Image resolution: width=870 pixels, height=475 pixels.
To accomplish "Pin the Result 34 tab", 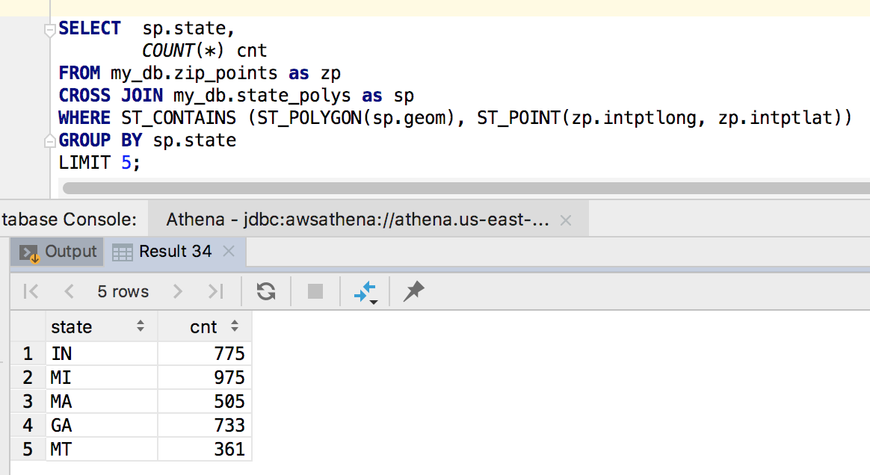I will [413, 291].
